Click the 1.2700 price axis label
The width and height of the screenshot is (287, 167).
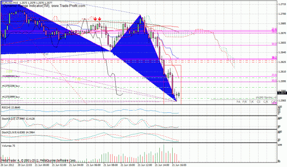(x=282, y=14)
